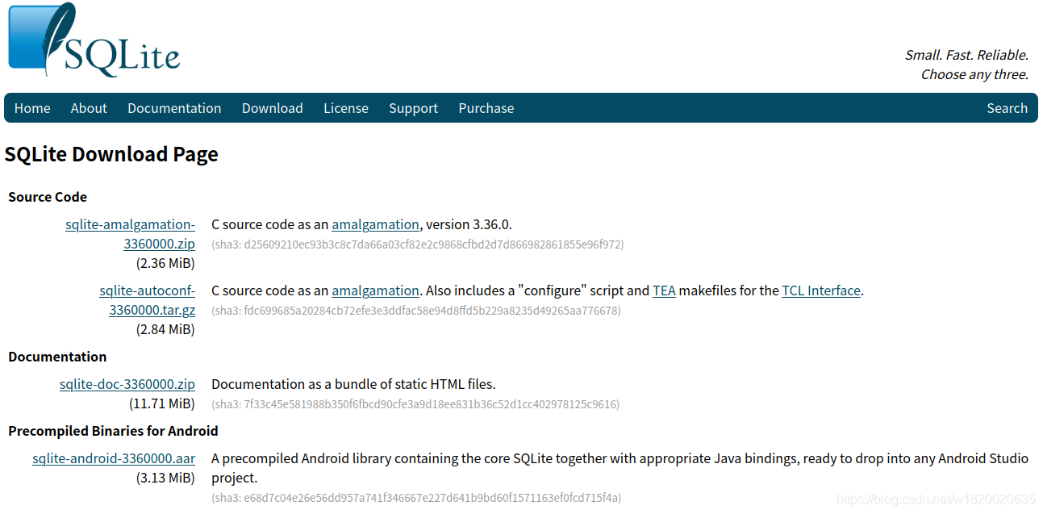Click the sha3 hash starting d25609210ec

click(x=417, y=244)
